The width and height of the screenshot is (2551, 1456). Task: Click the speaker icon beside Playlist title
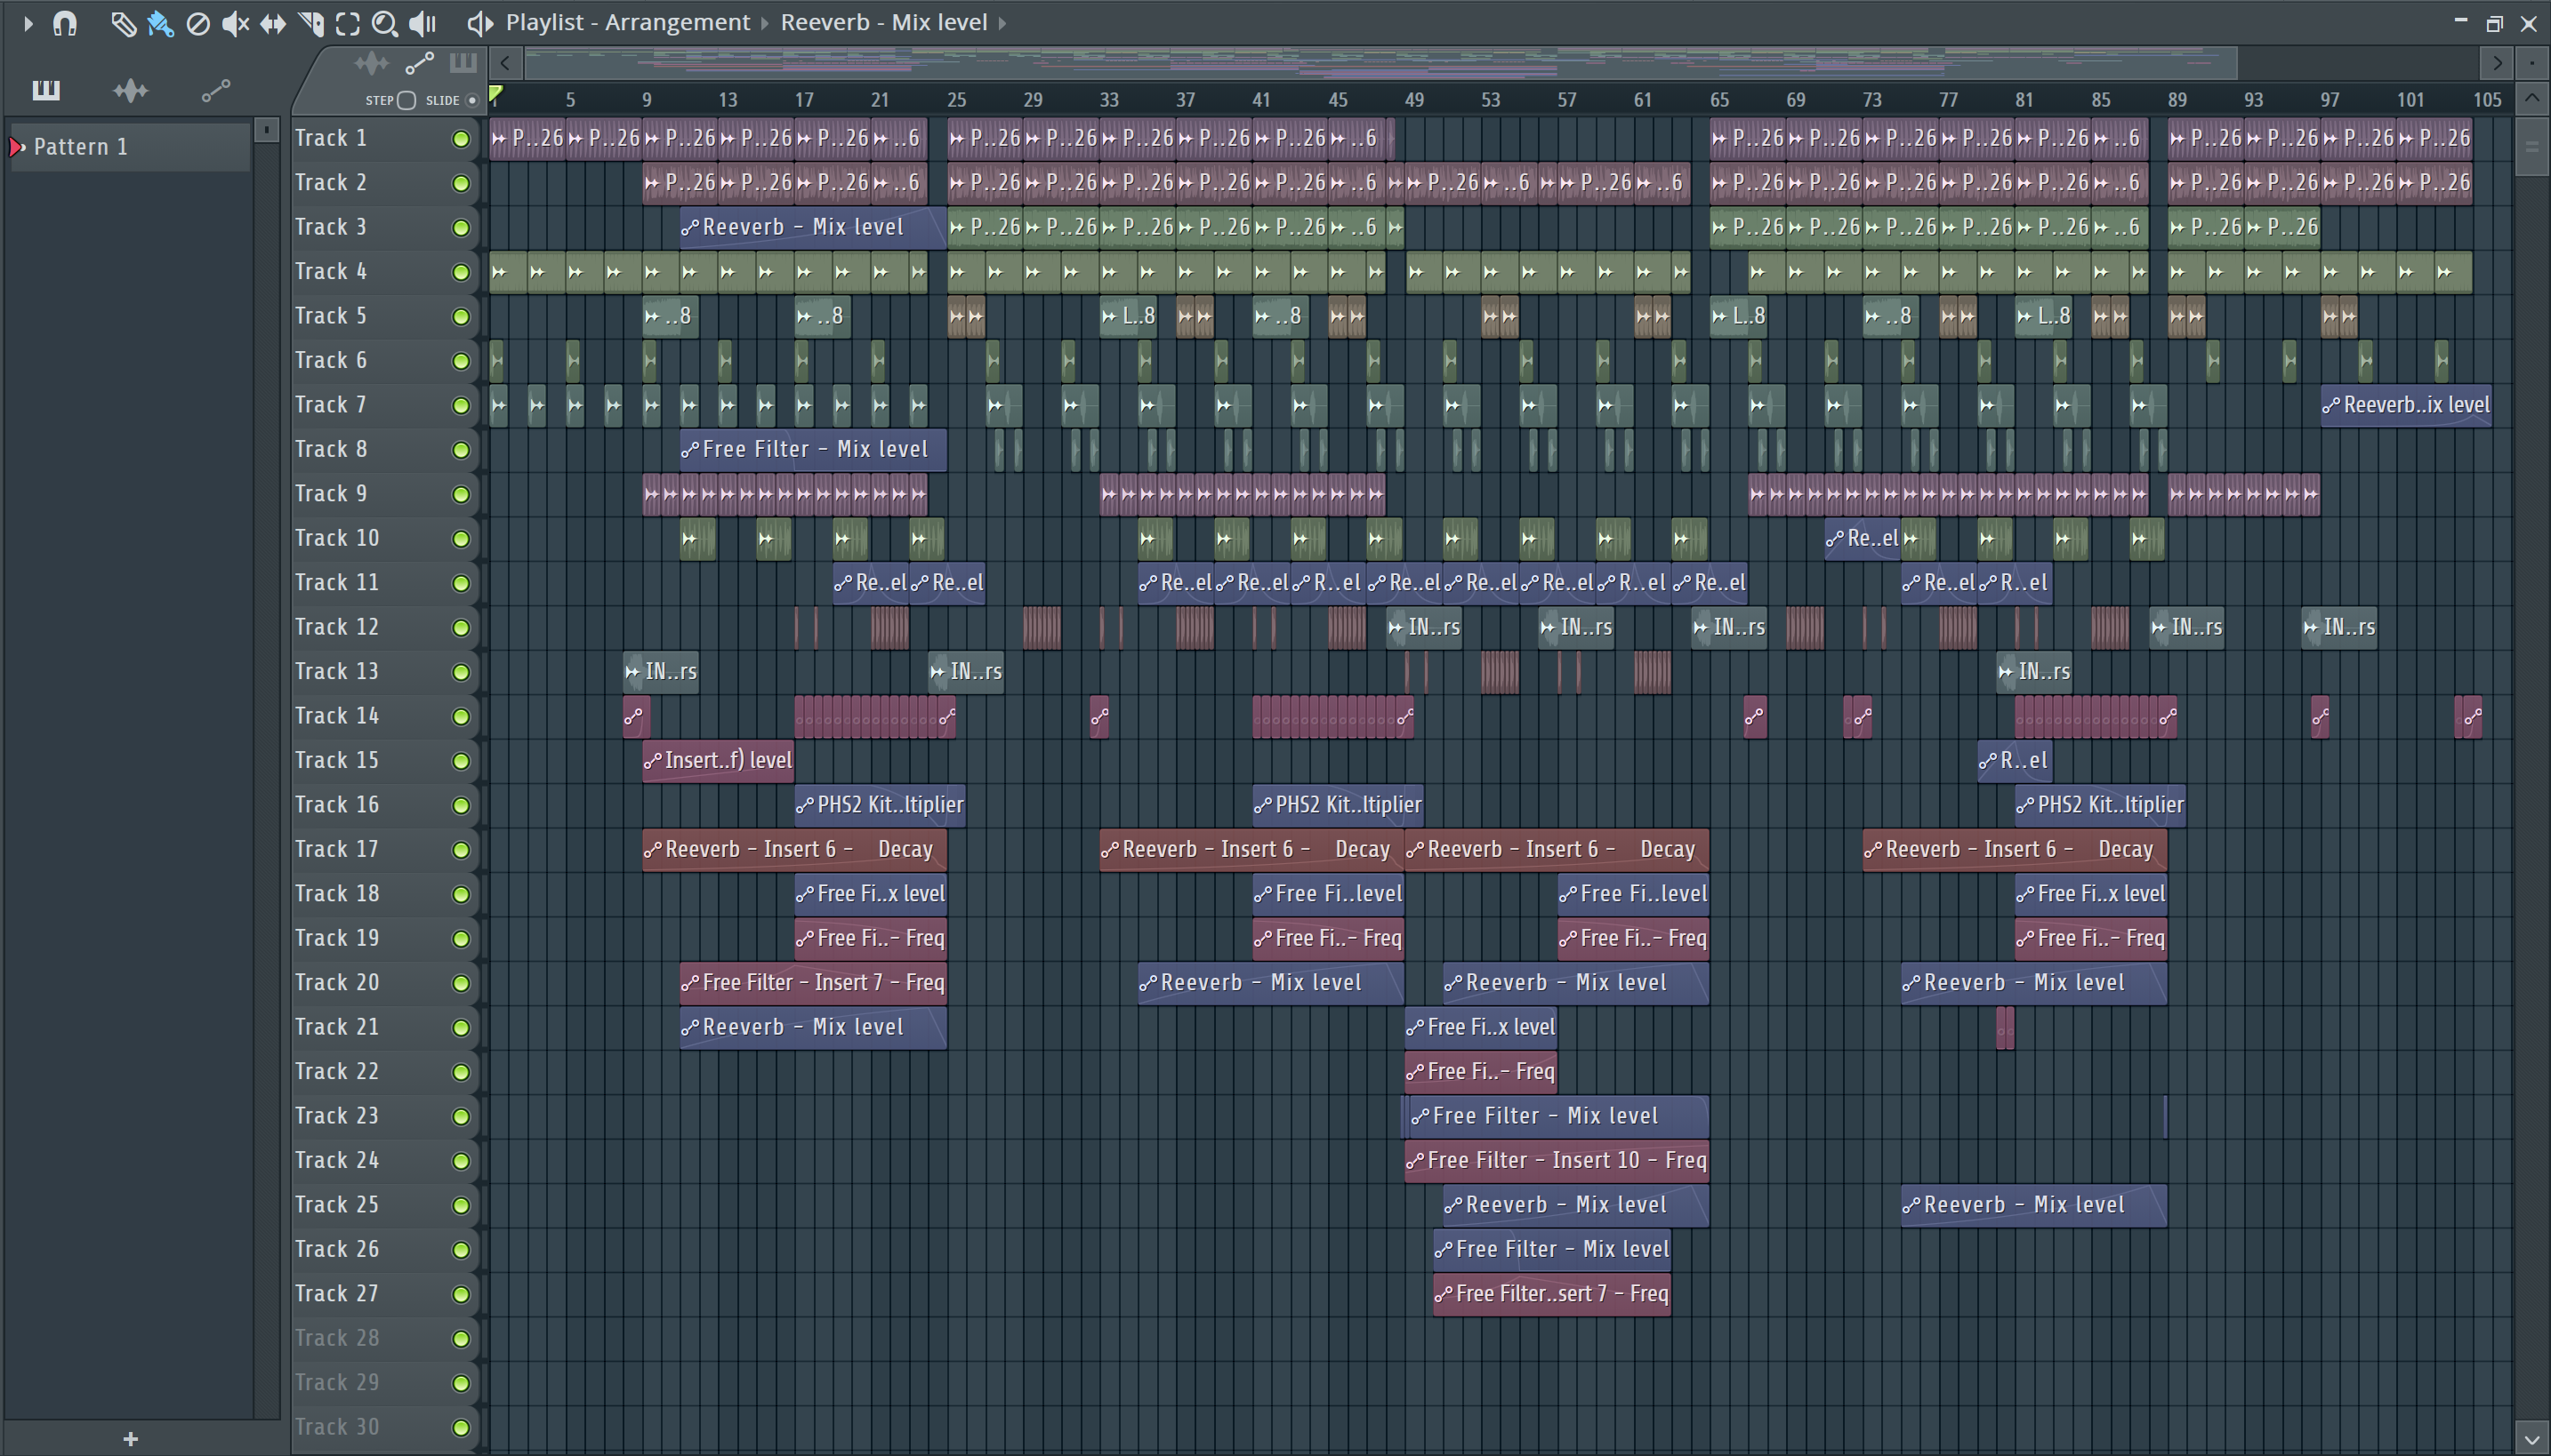coord(480,23)
